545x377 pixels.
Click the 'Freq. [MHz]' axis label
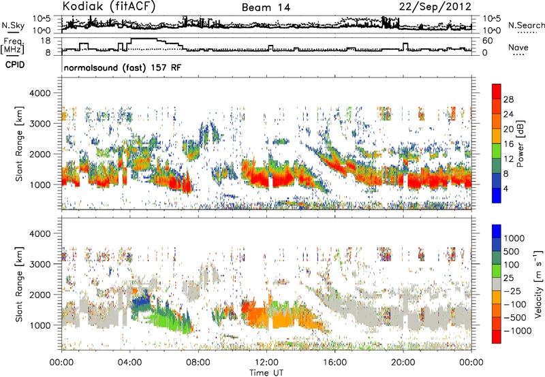(x=13, y=46)
